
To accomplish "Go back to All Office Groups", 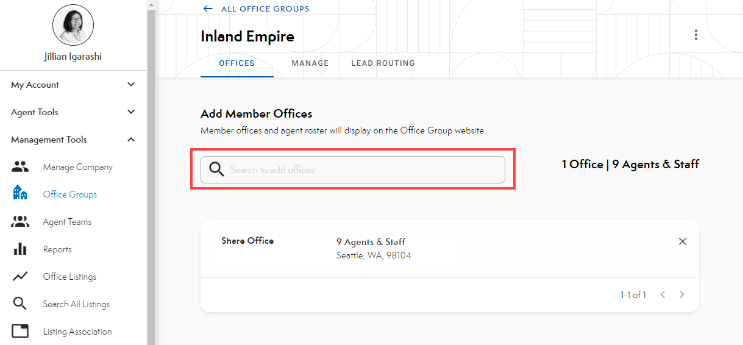I will click(256, 9).
